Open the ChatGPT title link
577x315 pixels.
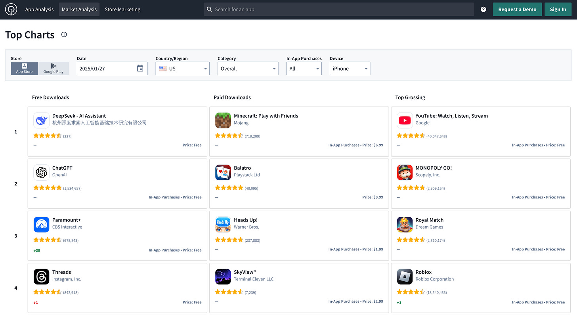tap(62, 168)
